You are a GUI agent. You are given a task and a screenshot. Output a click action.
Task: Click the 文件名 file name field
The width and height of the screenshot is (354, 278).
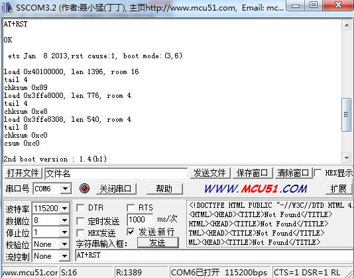click(x=116, y=173)
